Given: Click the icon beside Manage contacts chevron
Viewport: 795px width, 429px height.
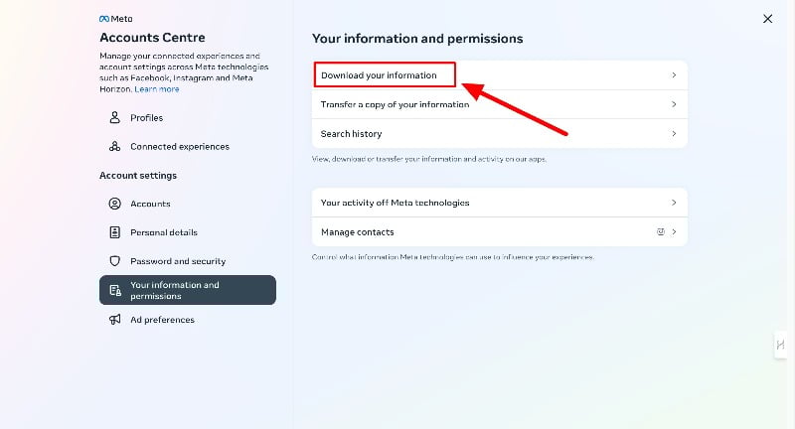Looking at the screenshot, I should [660, 232].
